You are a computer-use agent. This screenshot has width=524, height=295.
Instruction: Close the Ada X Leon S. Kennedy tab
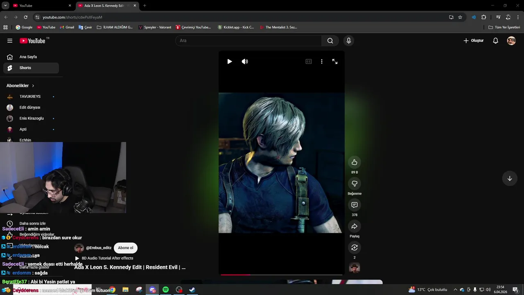tap(135, 6)
